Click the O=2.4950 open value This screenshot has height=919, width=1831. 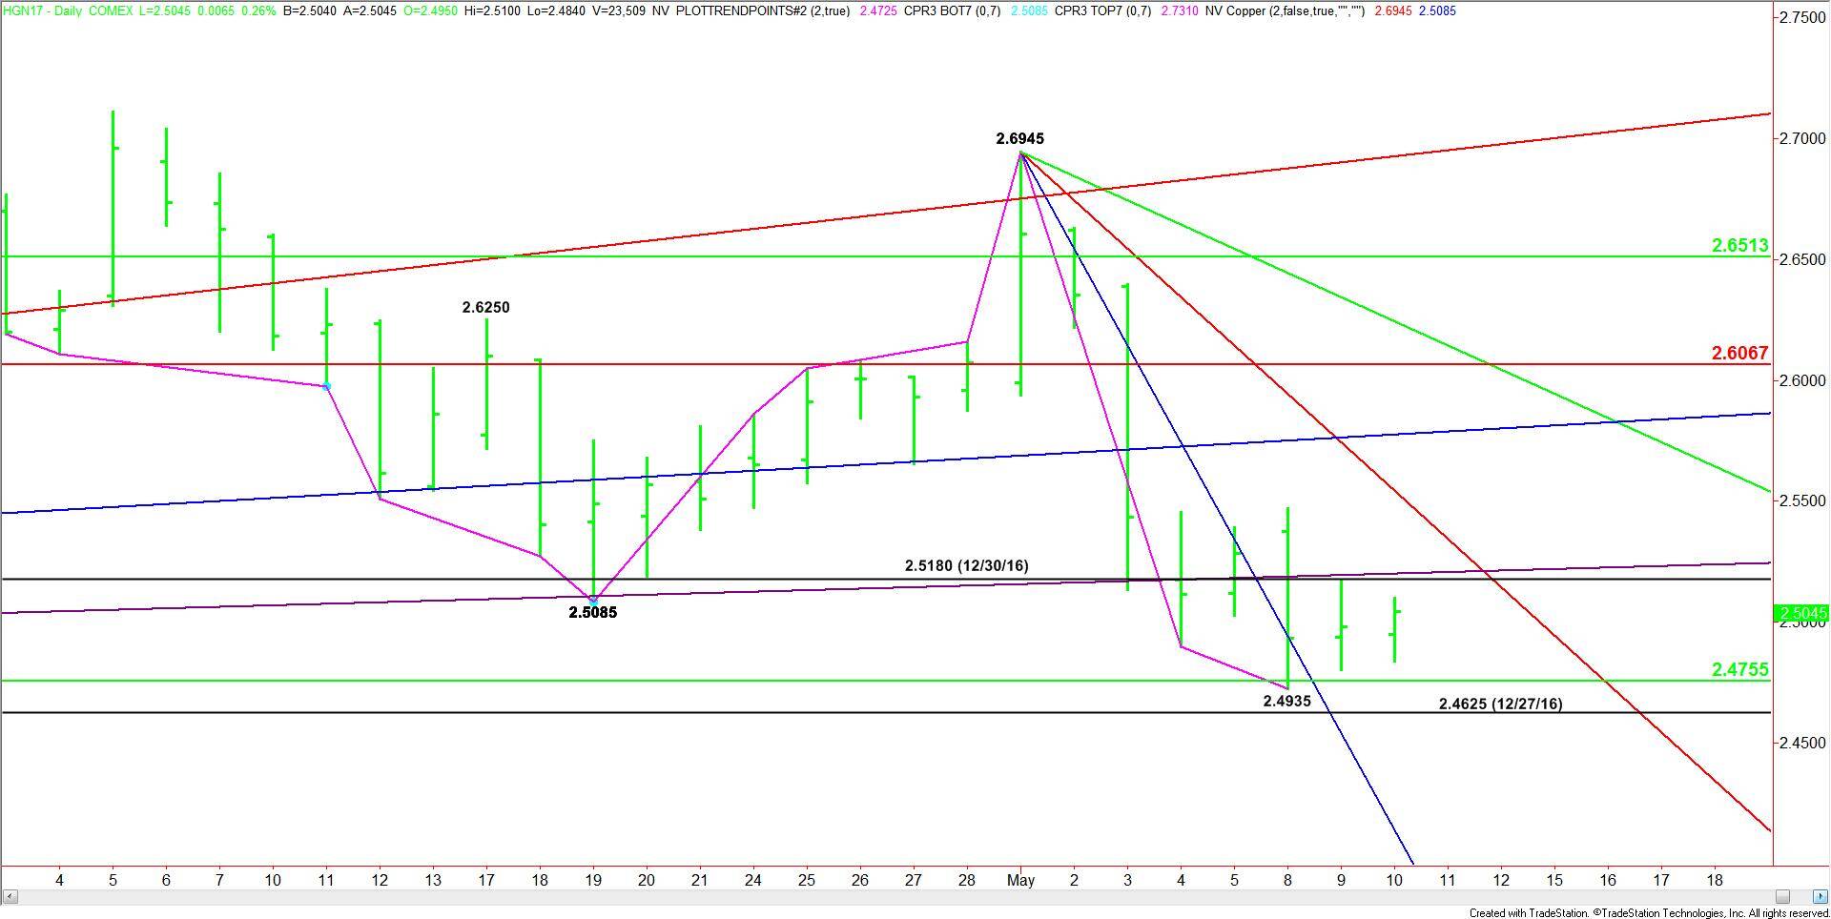431,11
